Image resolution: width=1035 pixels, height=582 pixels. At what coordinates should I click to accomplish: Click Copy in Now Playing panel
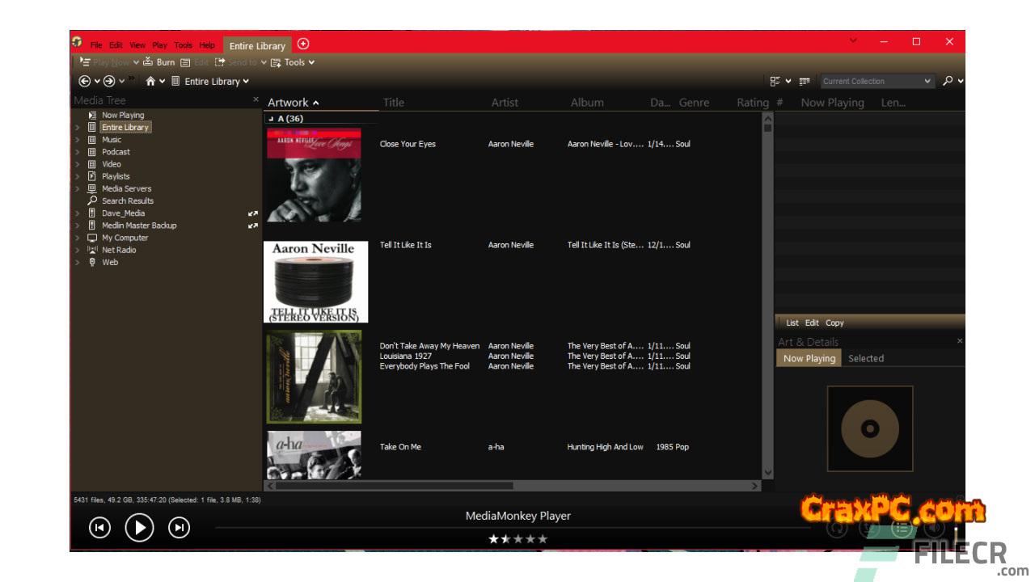834,323
